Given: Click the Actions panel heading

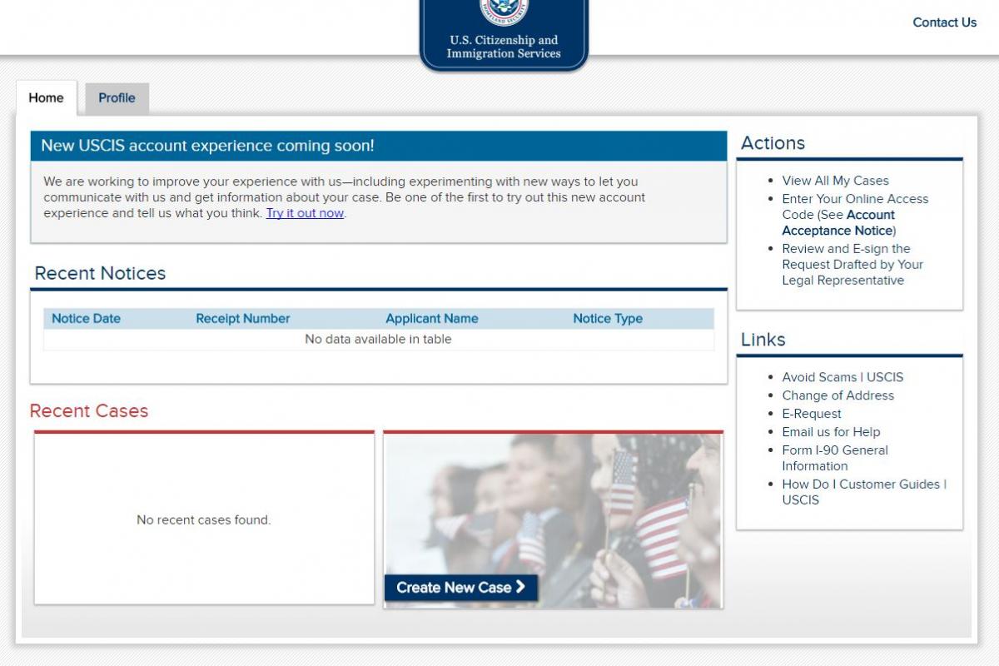Looking at the screenshot, I should pos(773,143).
